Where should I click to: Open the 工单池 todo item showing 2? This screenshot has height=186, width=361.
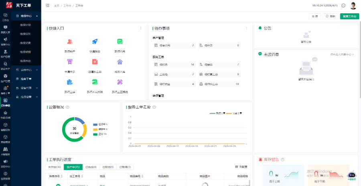174,74
